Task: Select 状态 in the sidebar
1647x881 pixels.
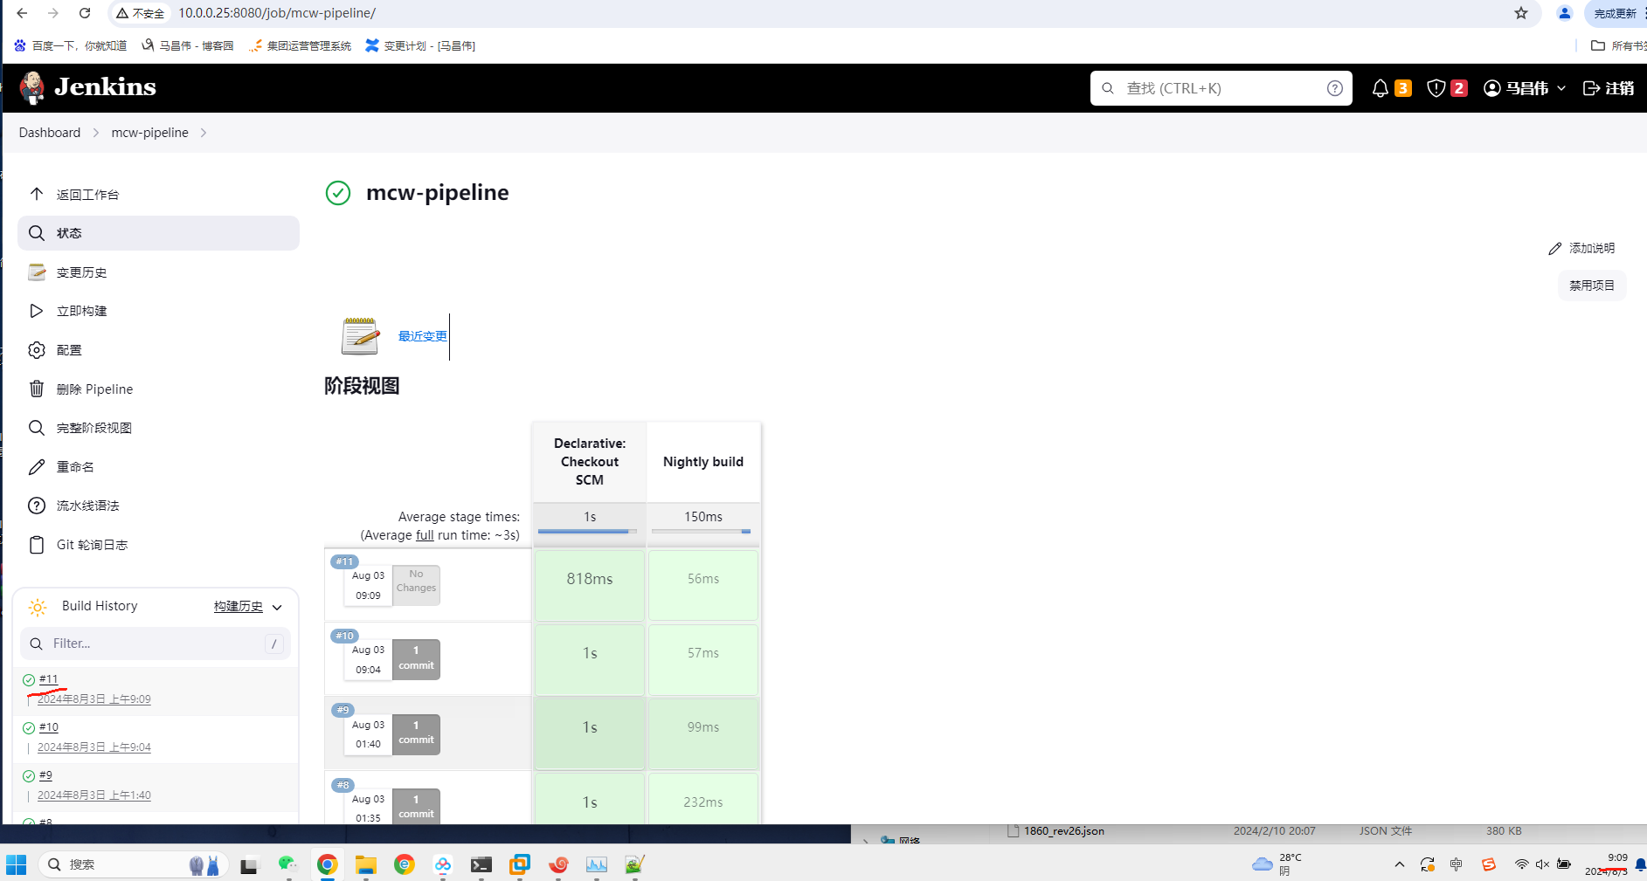Action: [x=158, y=233]
